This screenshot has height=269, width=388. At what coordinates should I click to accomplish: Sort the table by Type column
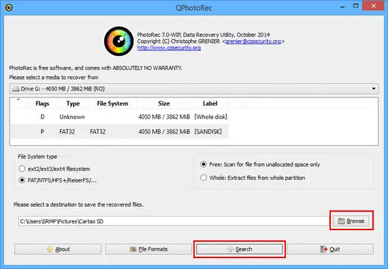click(73, 104)
